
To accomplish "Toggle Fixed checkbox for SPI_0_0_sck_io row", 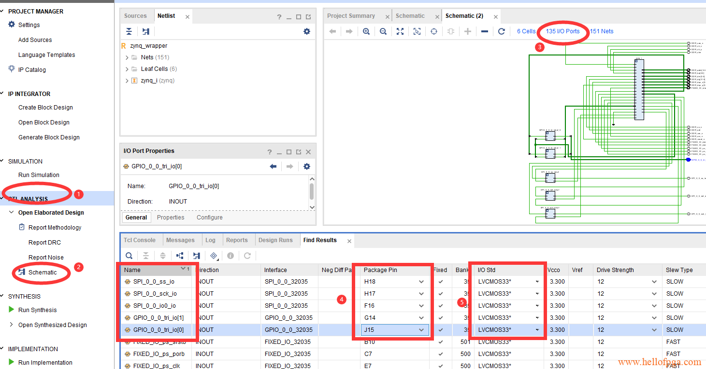I will tap(441, 294).
